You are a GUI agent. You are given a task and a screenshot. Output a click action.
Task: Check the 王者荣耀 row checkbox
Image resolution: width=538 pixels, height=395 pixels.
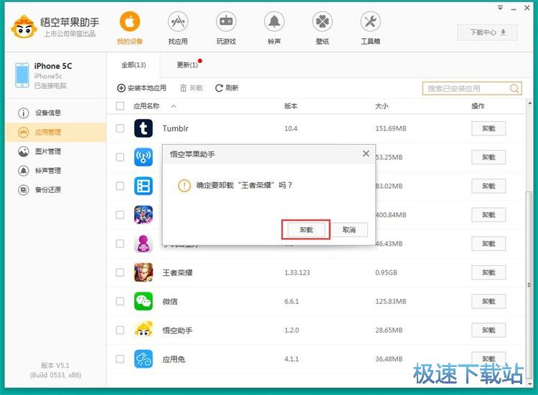[120, 272]
